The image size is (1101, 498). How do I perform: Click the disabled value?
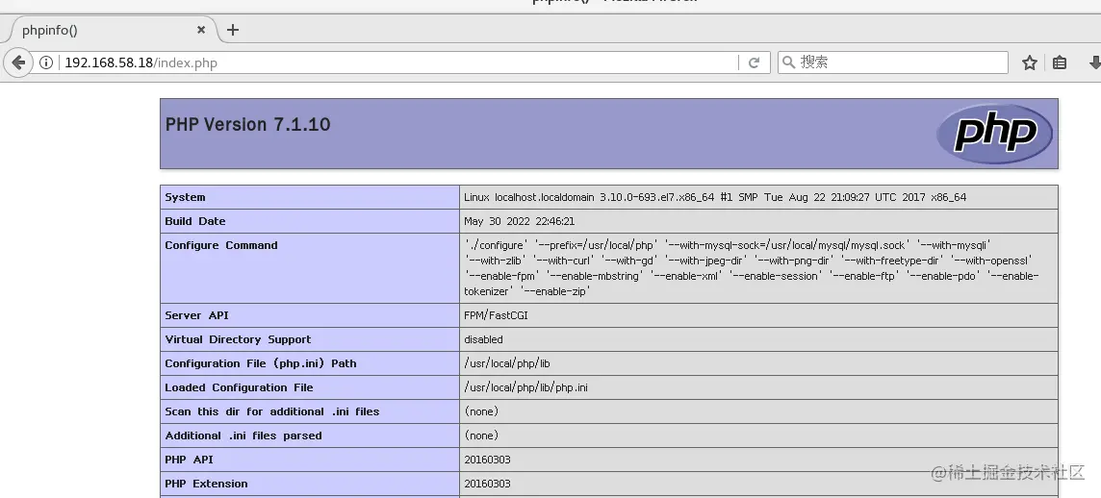coord(484,338)
